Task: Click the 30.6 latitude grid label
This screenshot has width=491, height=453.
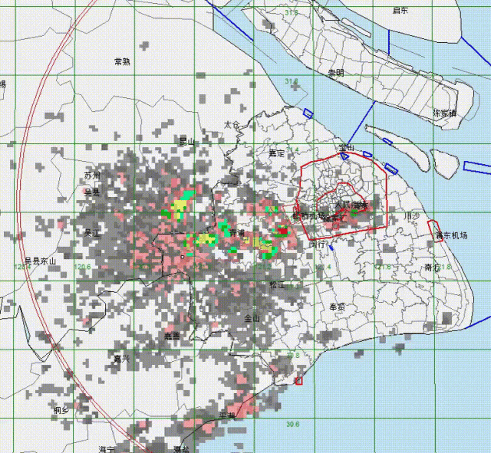Action: pyautogui.click(x=292, y=424)
